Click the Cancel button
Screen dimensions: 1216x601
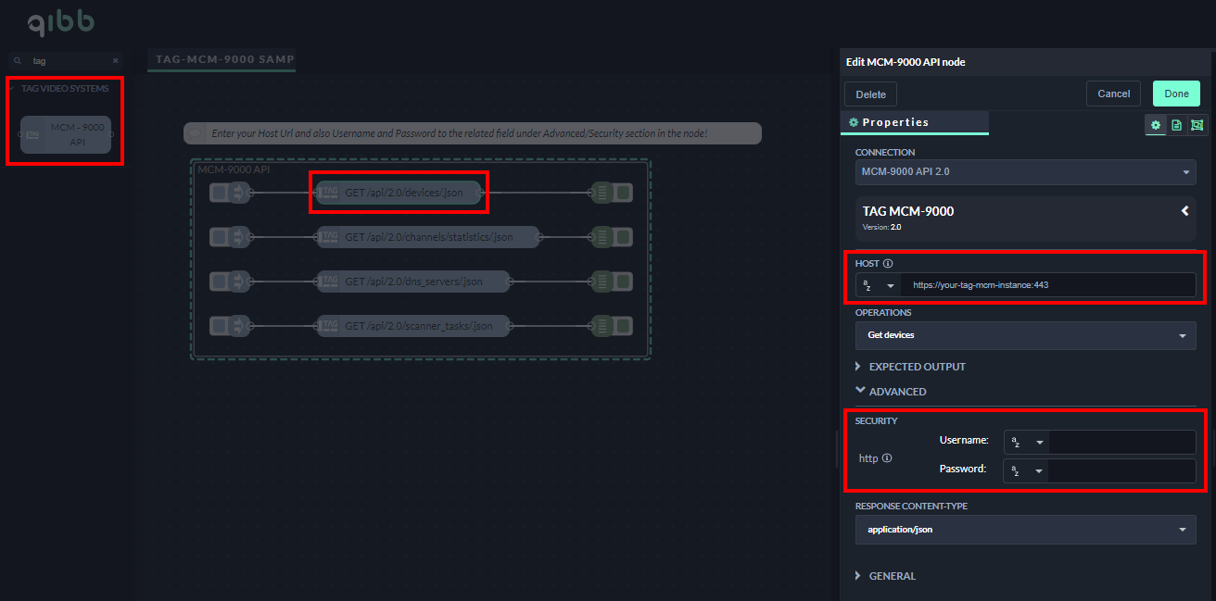click(x=1113, y=94)
